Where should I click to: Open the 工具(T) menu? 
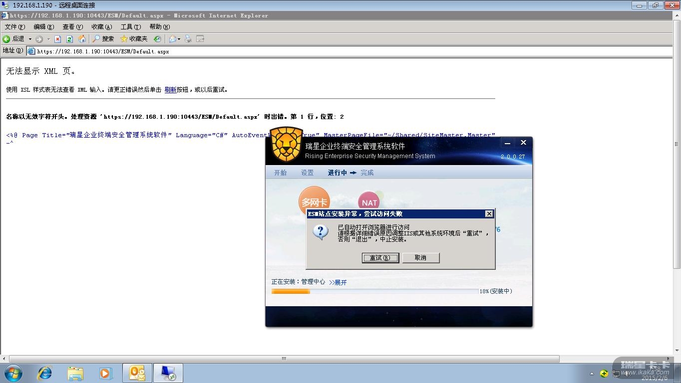[x=130, y=27]
